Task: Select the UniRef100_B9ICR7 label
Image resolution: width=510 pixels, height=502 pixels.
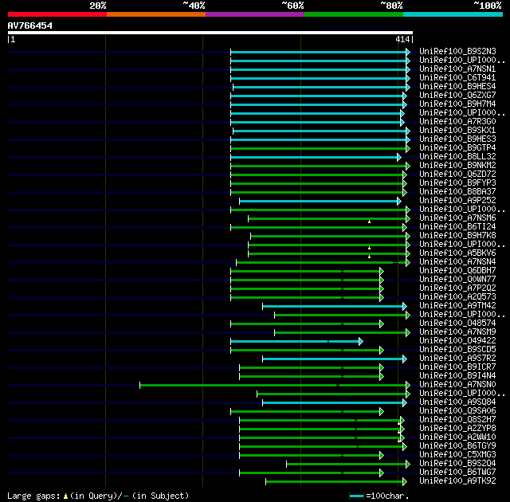Action: coord(457,367)
